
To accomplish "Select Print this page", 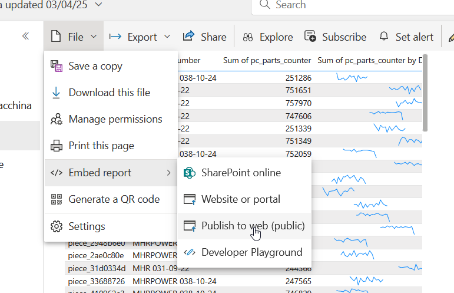I will (111, 146).
